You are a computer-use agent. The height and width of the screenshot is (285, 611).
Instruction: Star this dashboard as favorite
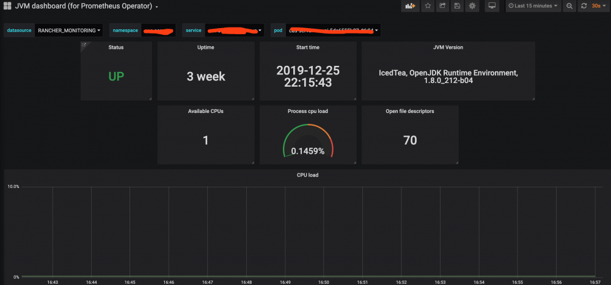428,6
